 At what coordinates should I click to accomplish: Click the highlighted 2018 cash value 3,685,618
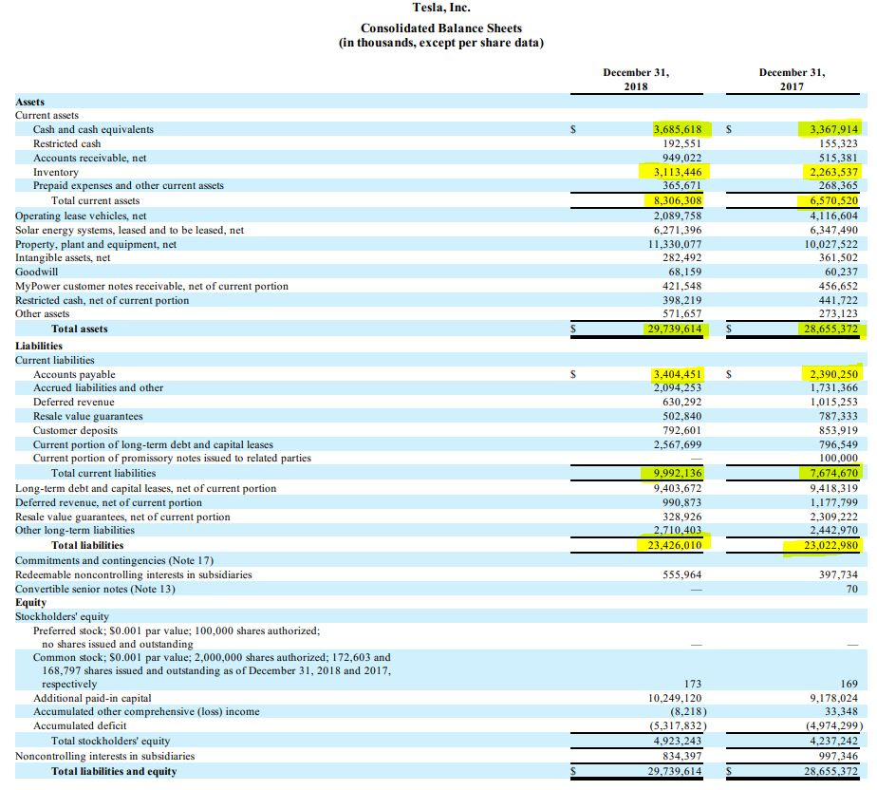[x=677, y=129]
